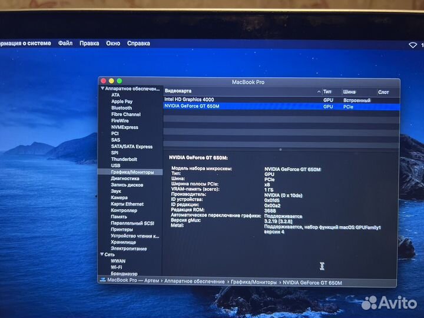Select Thunderbolt in the sidebar
Viewport: 424px width, 318px height.
[124, 159]
